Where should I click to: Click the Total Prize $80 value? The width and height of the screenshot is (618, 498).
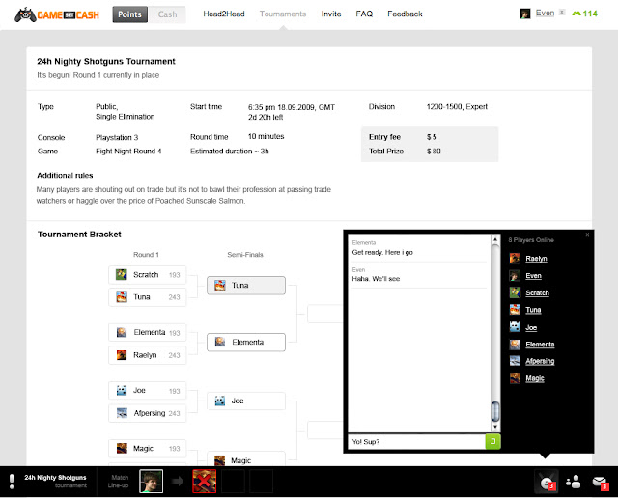pos(434,152)
